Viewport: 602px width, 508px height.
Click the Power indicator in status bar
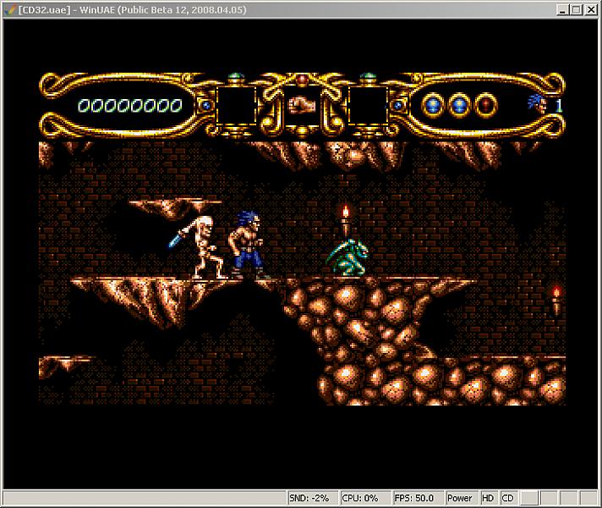(x=460, y=499)
